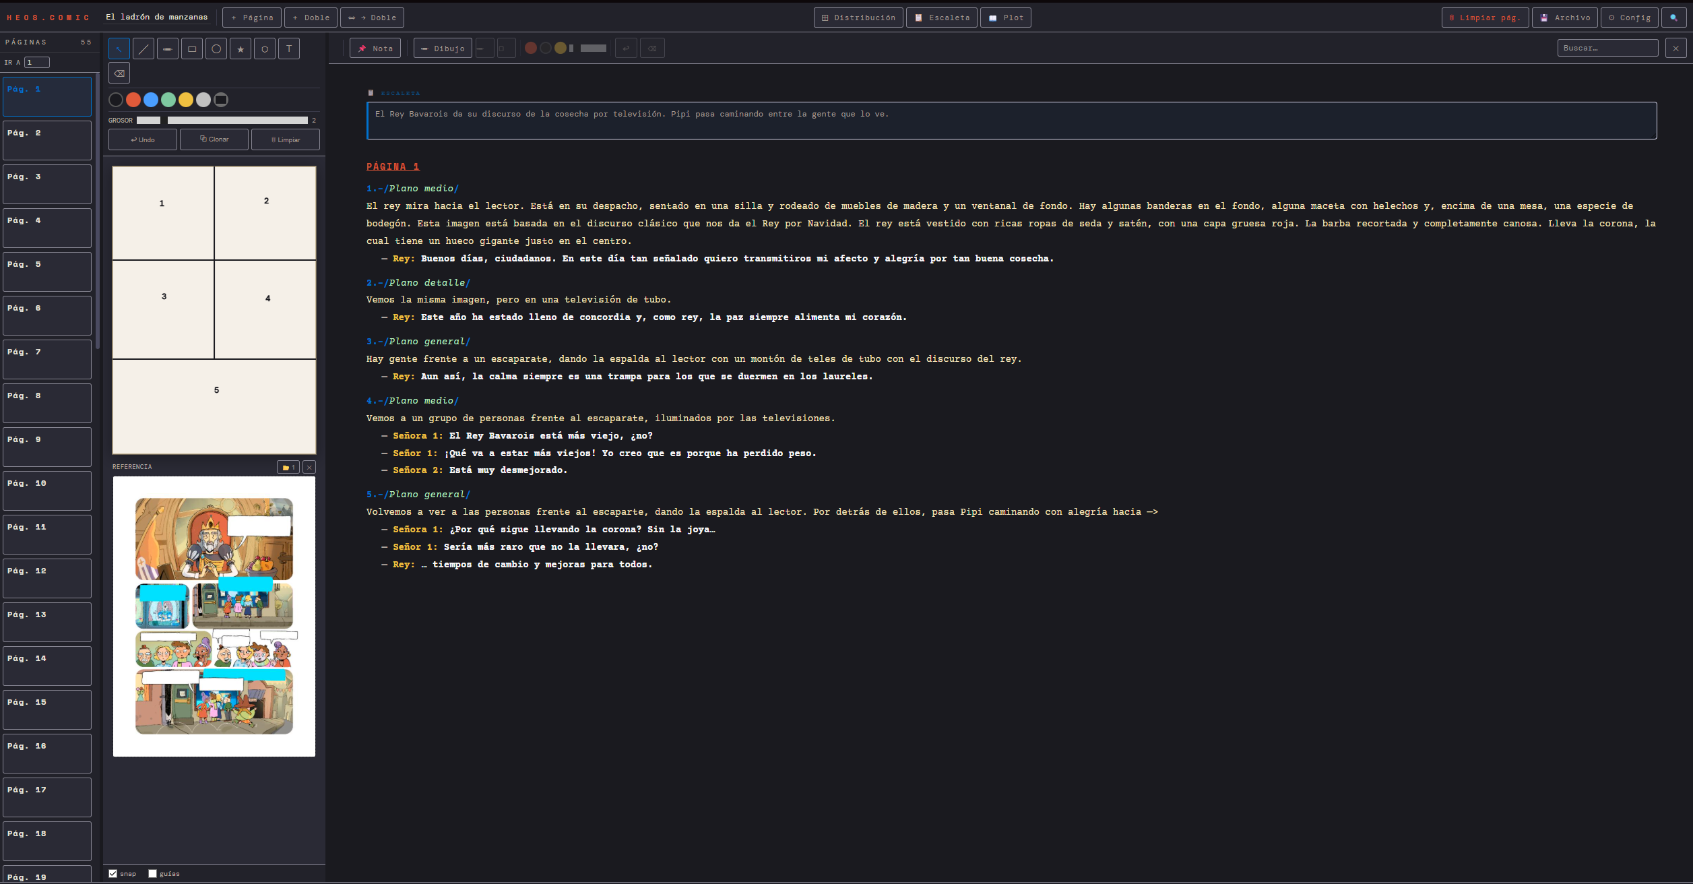This screenshot has width=1693, height=884.
Task: Open the Plot view
Action: pos(1005,18)
